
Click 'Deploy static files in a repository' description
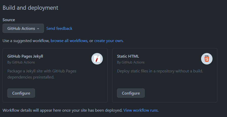point(160,71)
